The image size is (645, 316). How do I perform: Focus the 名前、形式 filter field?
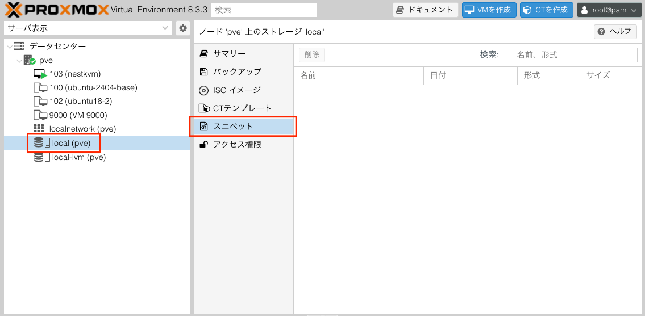click(575, 55)
